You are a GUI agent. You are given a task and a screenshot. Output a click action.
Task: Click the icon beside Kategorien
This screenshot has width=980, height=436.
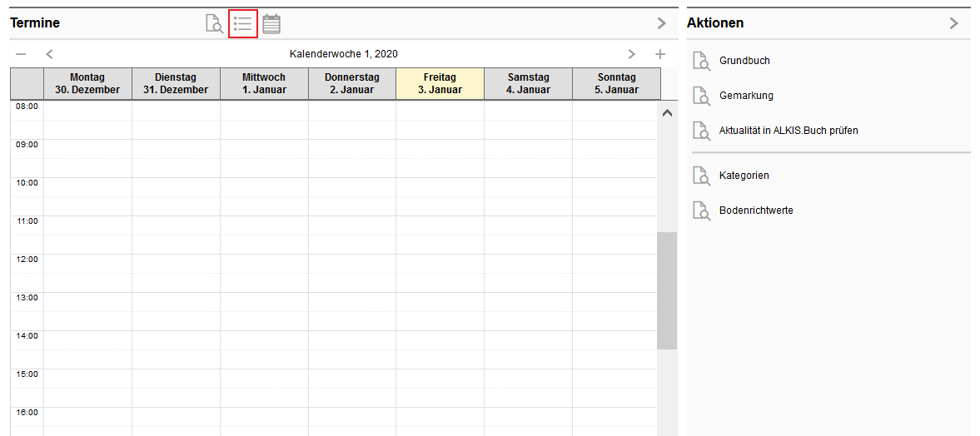[701, 176]
